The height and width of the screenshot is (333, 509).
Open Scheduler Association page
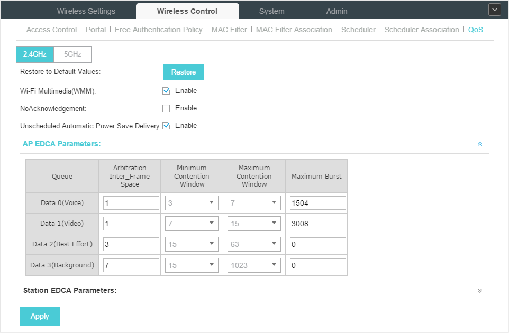(422, 30)
